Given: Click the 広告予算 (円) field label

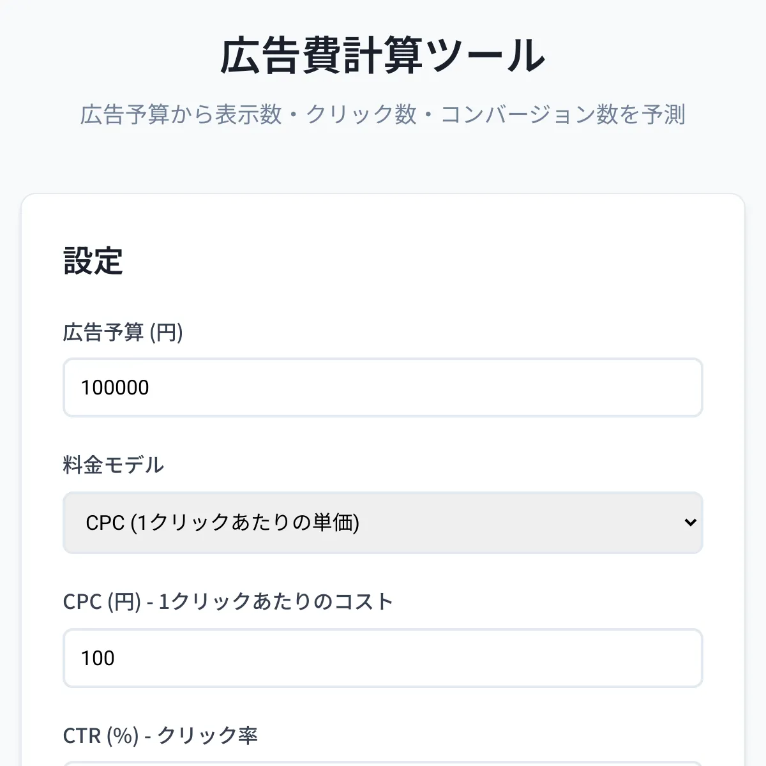Looking at the screenshot, I should click(123, 333).
